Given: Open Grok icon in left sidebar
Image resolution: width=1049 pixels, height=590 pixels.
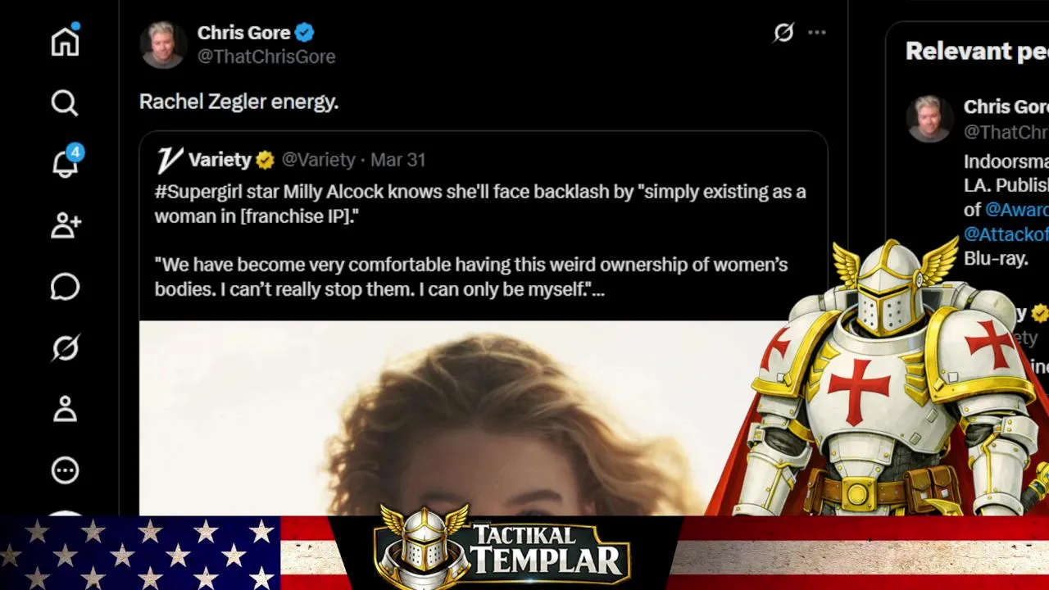Looking at the screenshot, I should 65,348.
